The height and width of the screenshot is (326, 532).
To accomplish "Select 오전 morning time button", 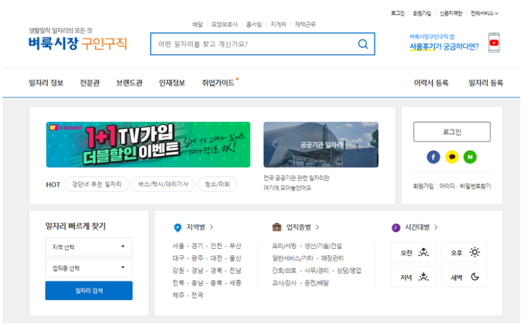I will (414, 252).
